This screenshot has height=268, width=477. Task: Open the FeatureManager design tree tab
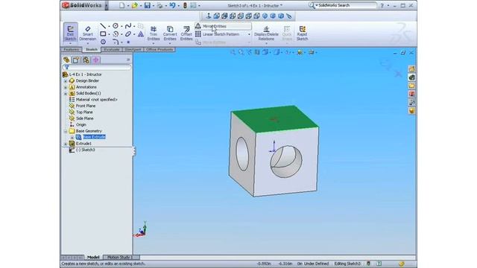click(x=66, y=60)
